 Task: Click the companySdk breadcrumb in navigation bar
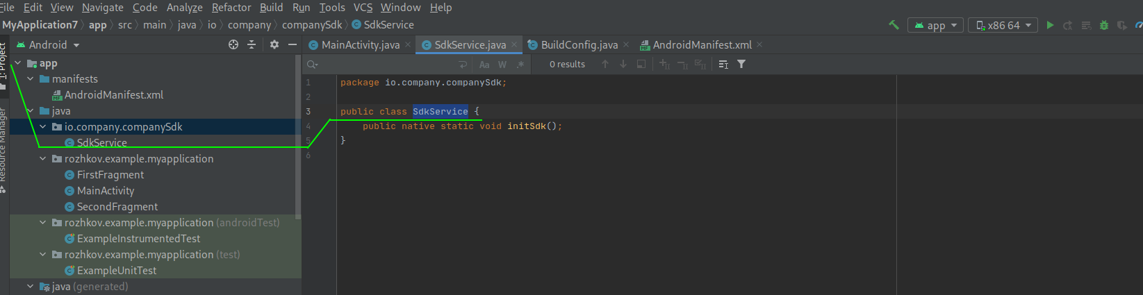pyautogui.click(x=311, y=25)
